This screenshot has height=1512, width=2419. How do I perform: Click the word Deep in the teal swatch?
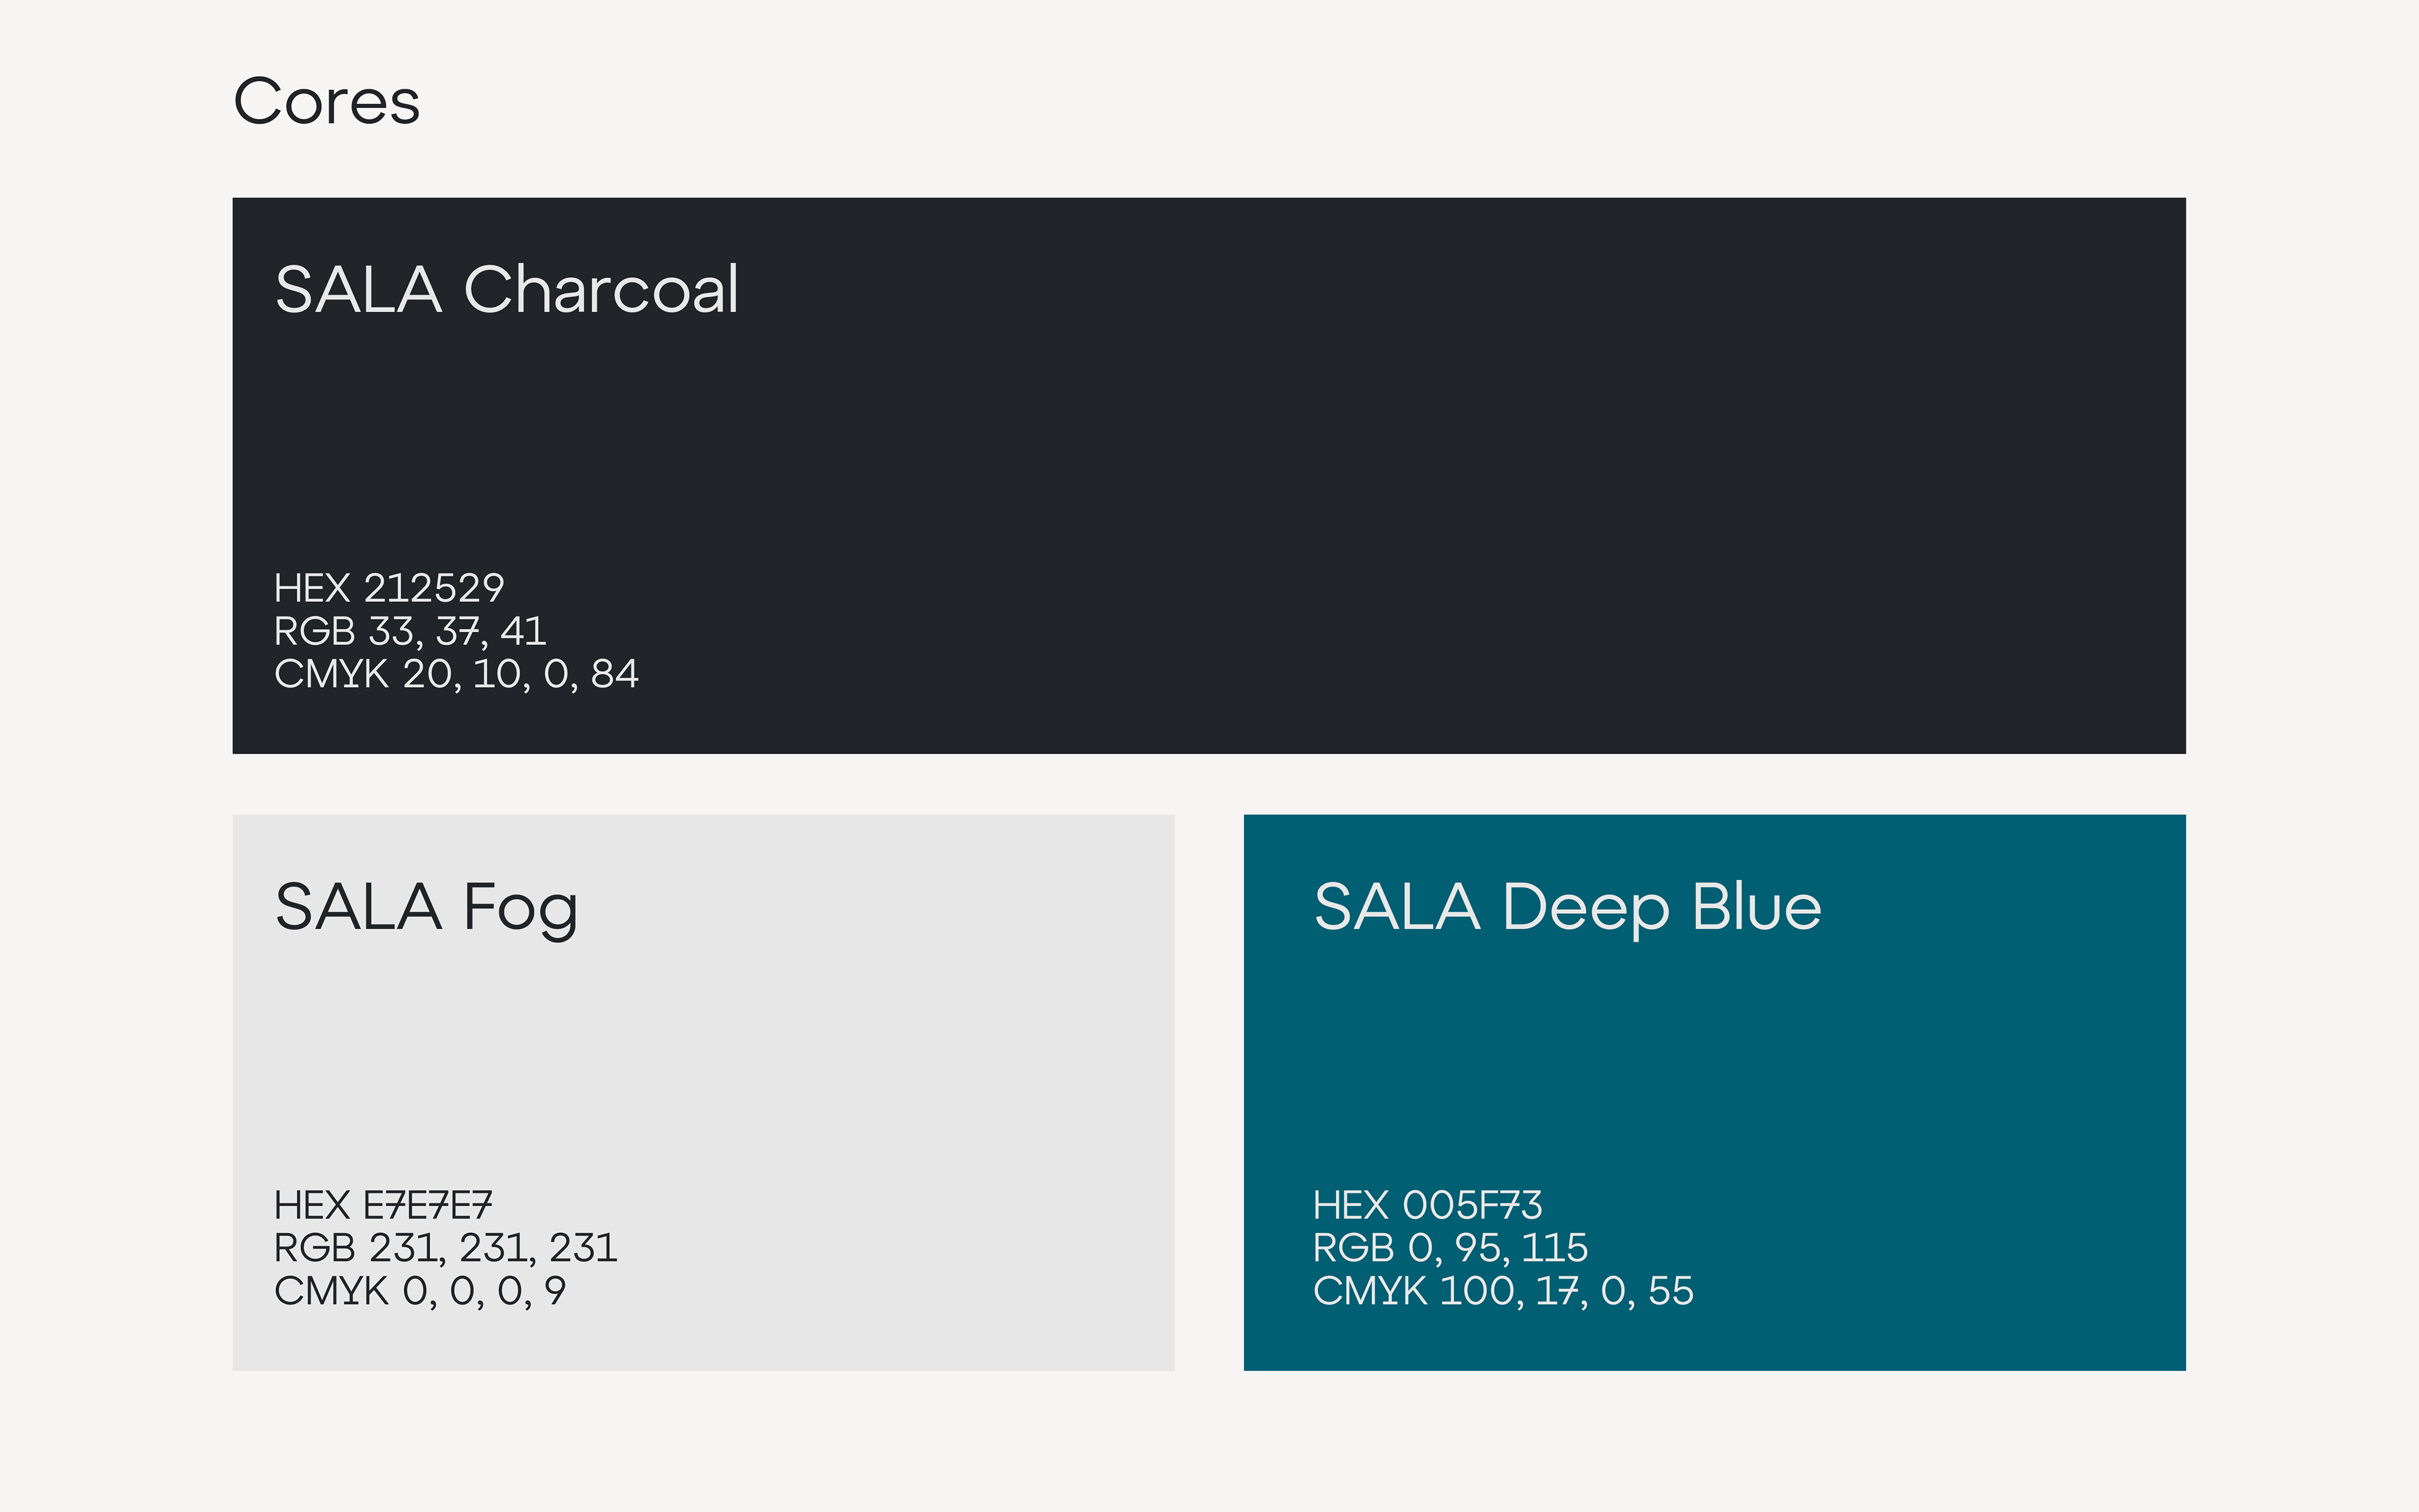[1586, 908]
